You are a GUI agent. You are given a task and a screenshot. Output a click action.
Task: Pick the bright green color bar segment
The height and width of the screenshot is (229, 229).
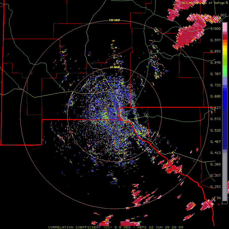[x=225, y=69]
